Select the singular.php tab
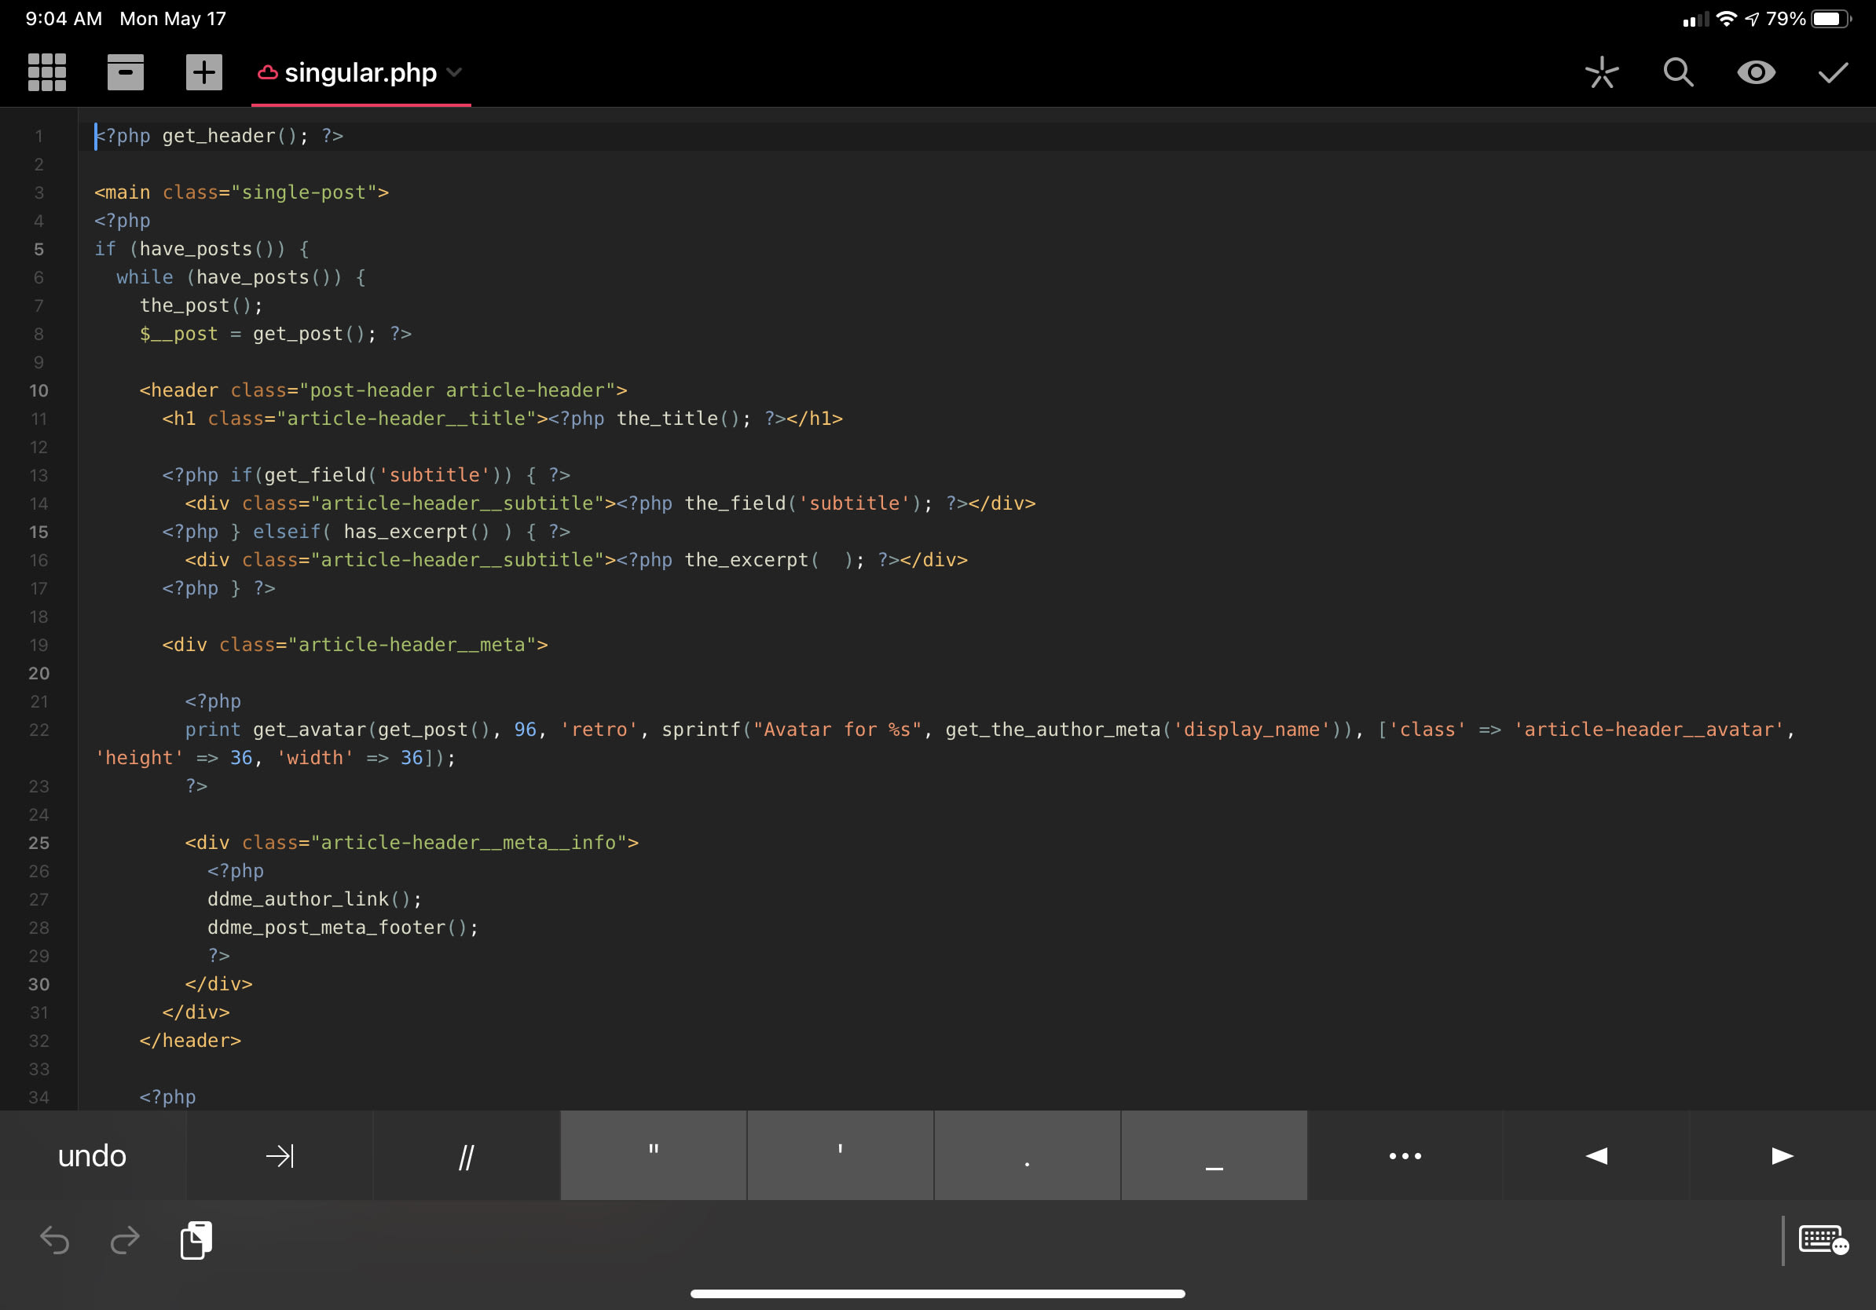This screenshot has width=1876, height=1310. (x=360, y=73)
